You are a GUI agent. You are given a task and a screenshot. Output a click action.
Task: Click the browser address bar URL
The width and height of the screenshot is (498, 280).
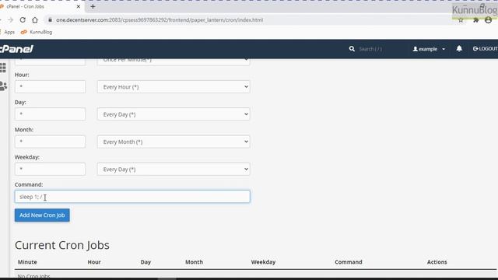coord(160,19)
